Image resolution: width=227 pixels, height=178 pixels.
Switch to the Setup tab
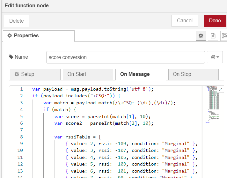click(x=35, y=74)
